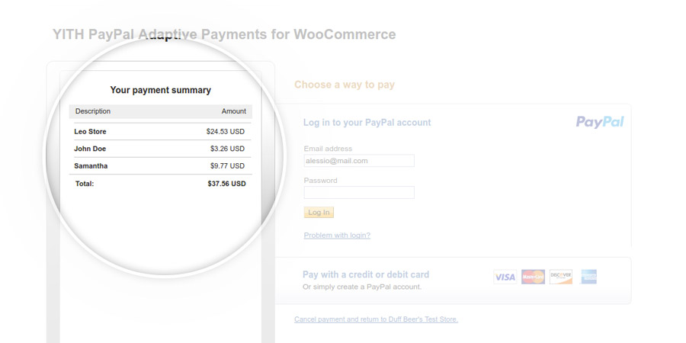The width and height of the screenshot is (686, 343).
Task: Click the Total: label
Action: click(x=85, y=184)
